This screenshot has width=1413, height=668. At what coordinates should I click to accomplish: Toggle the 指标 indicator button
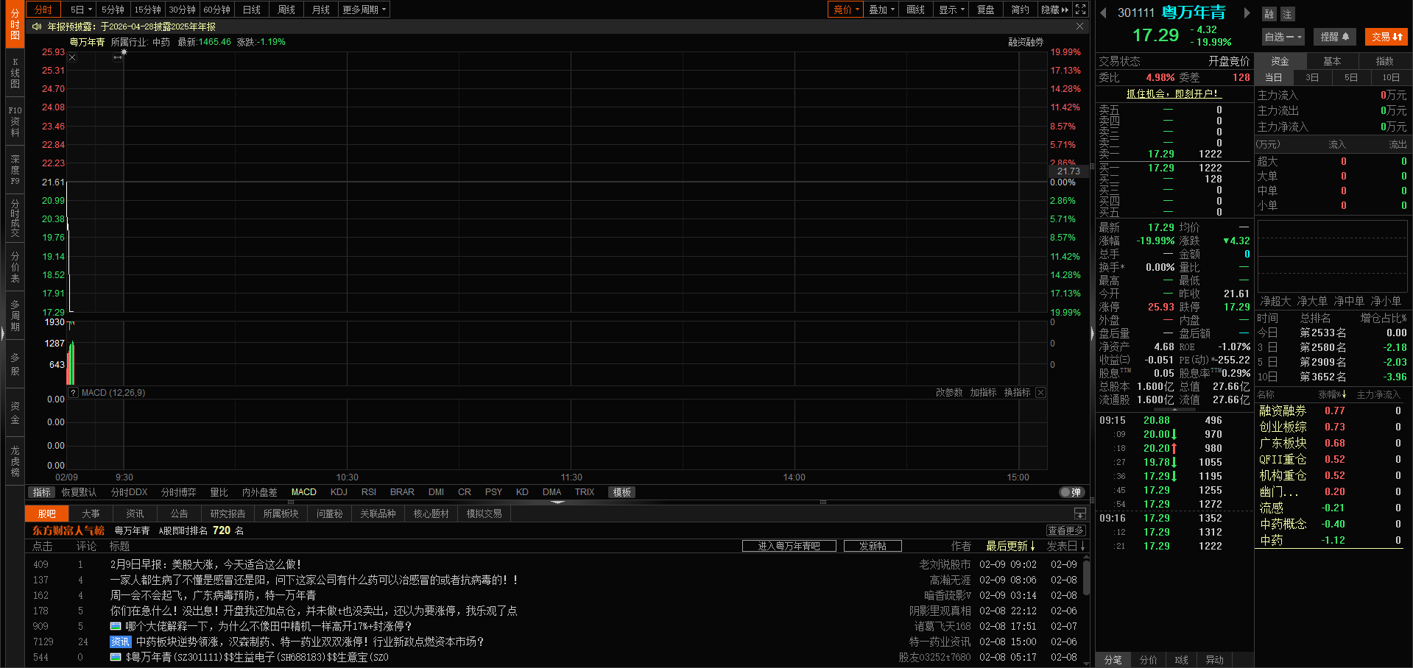pos(42,492)
